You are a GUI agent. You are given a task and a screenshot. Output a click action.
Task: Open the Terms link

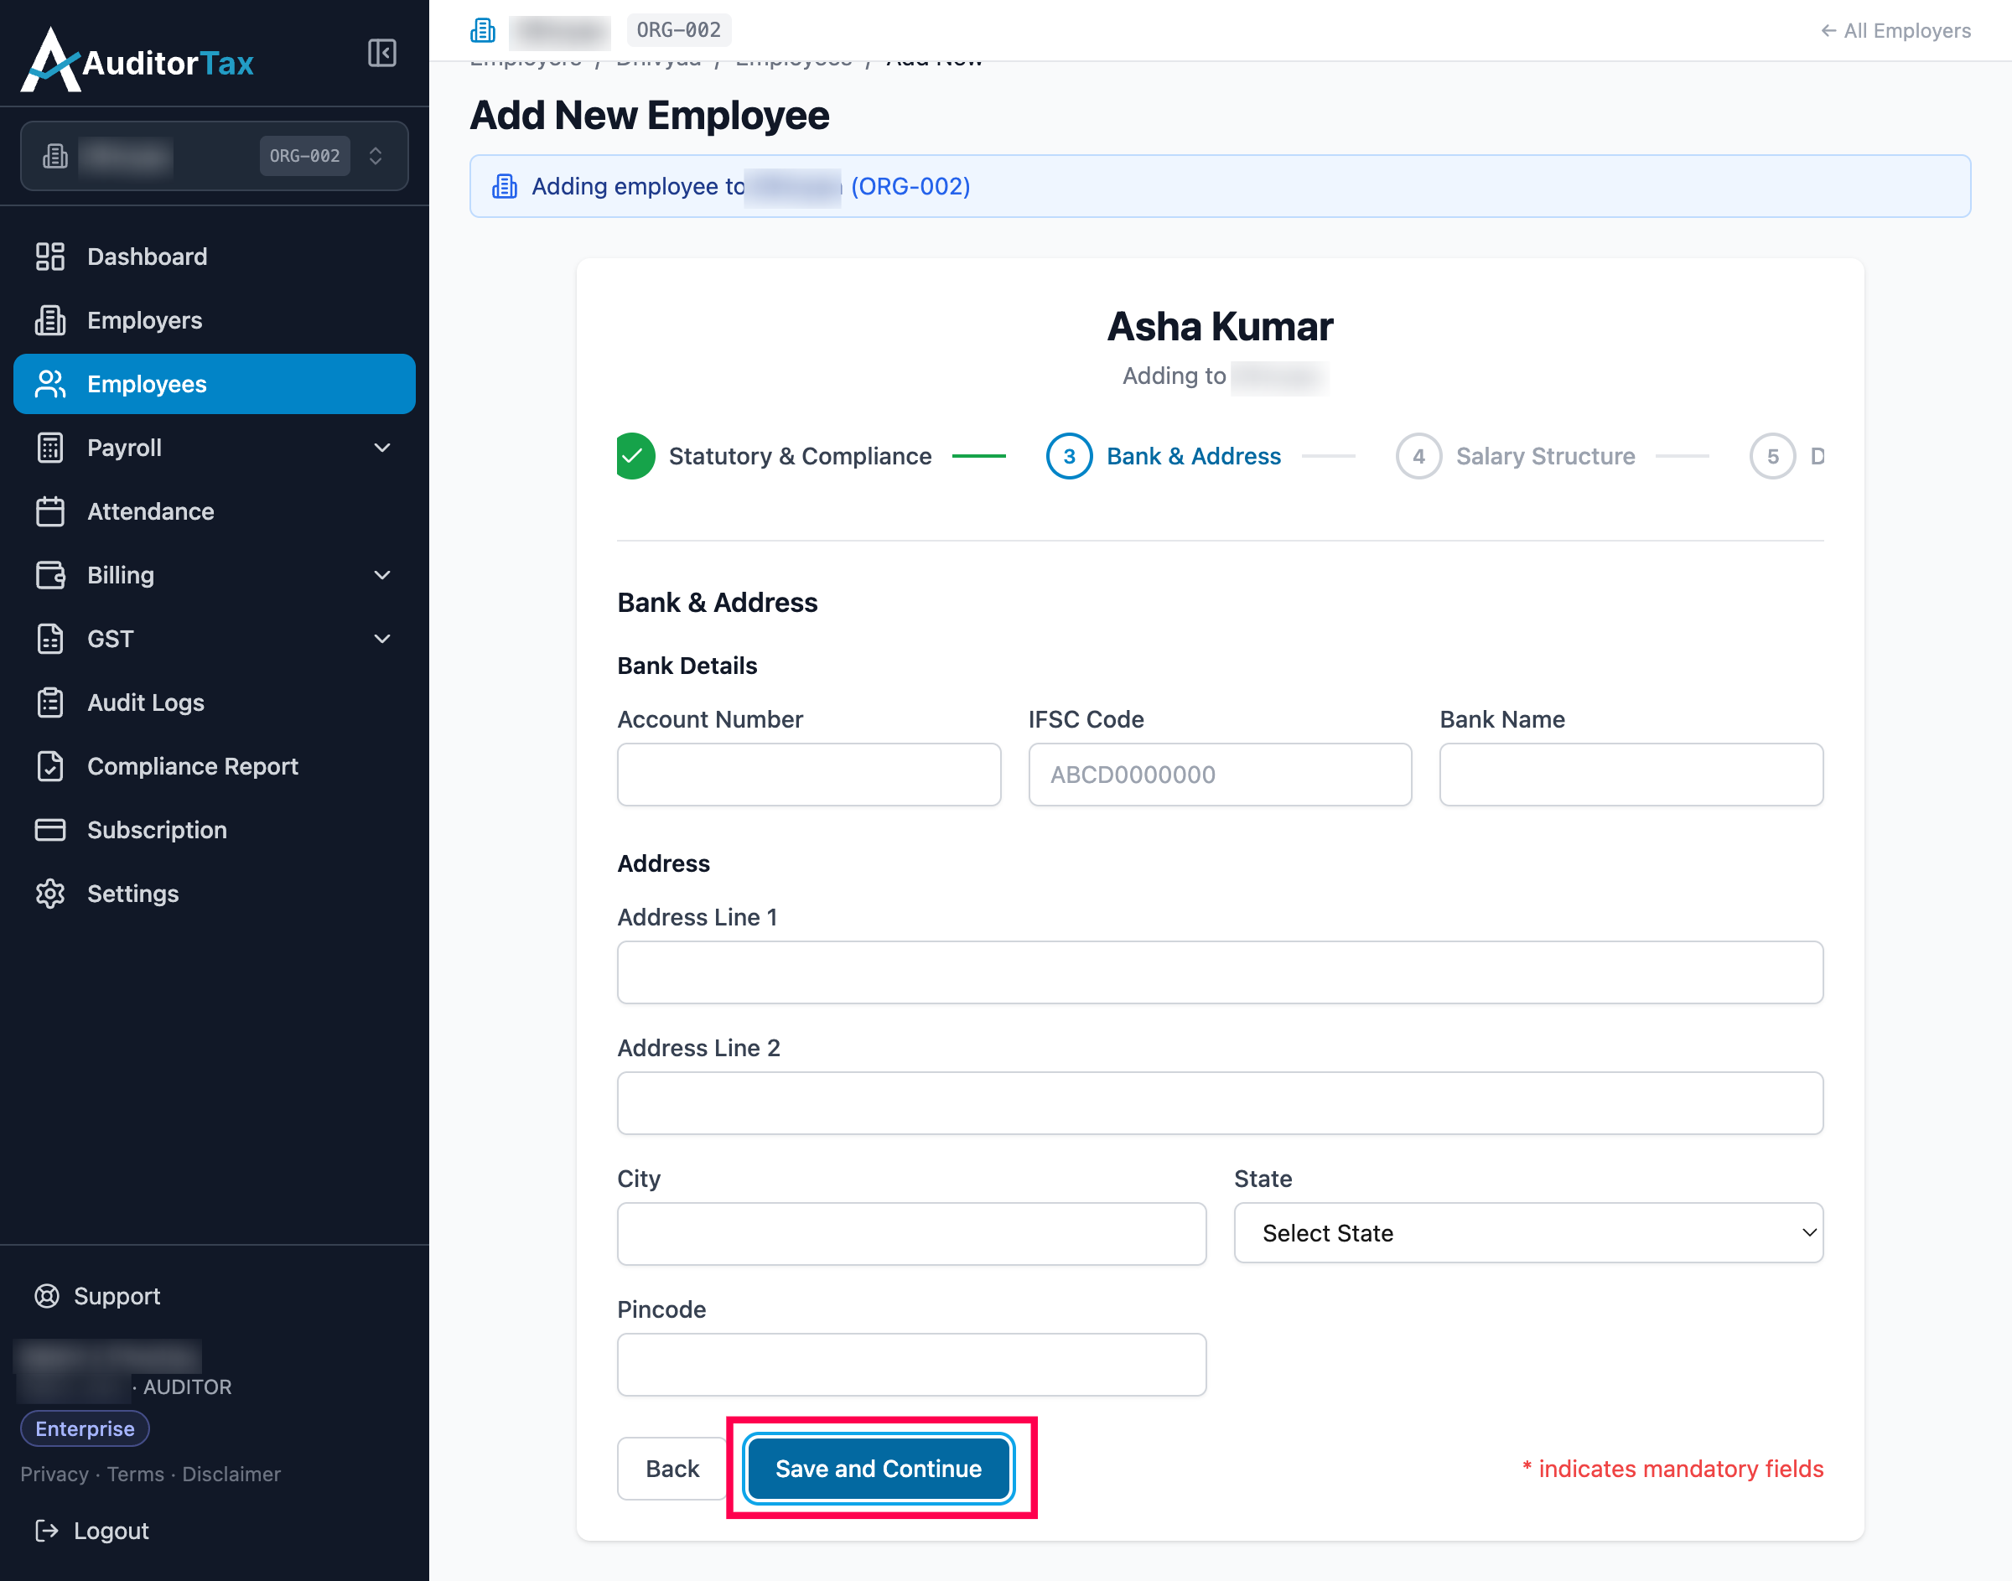135,1475
